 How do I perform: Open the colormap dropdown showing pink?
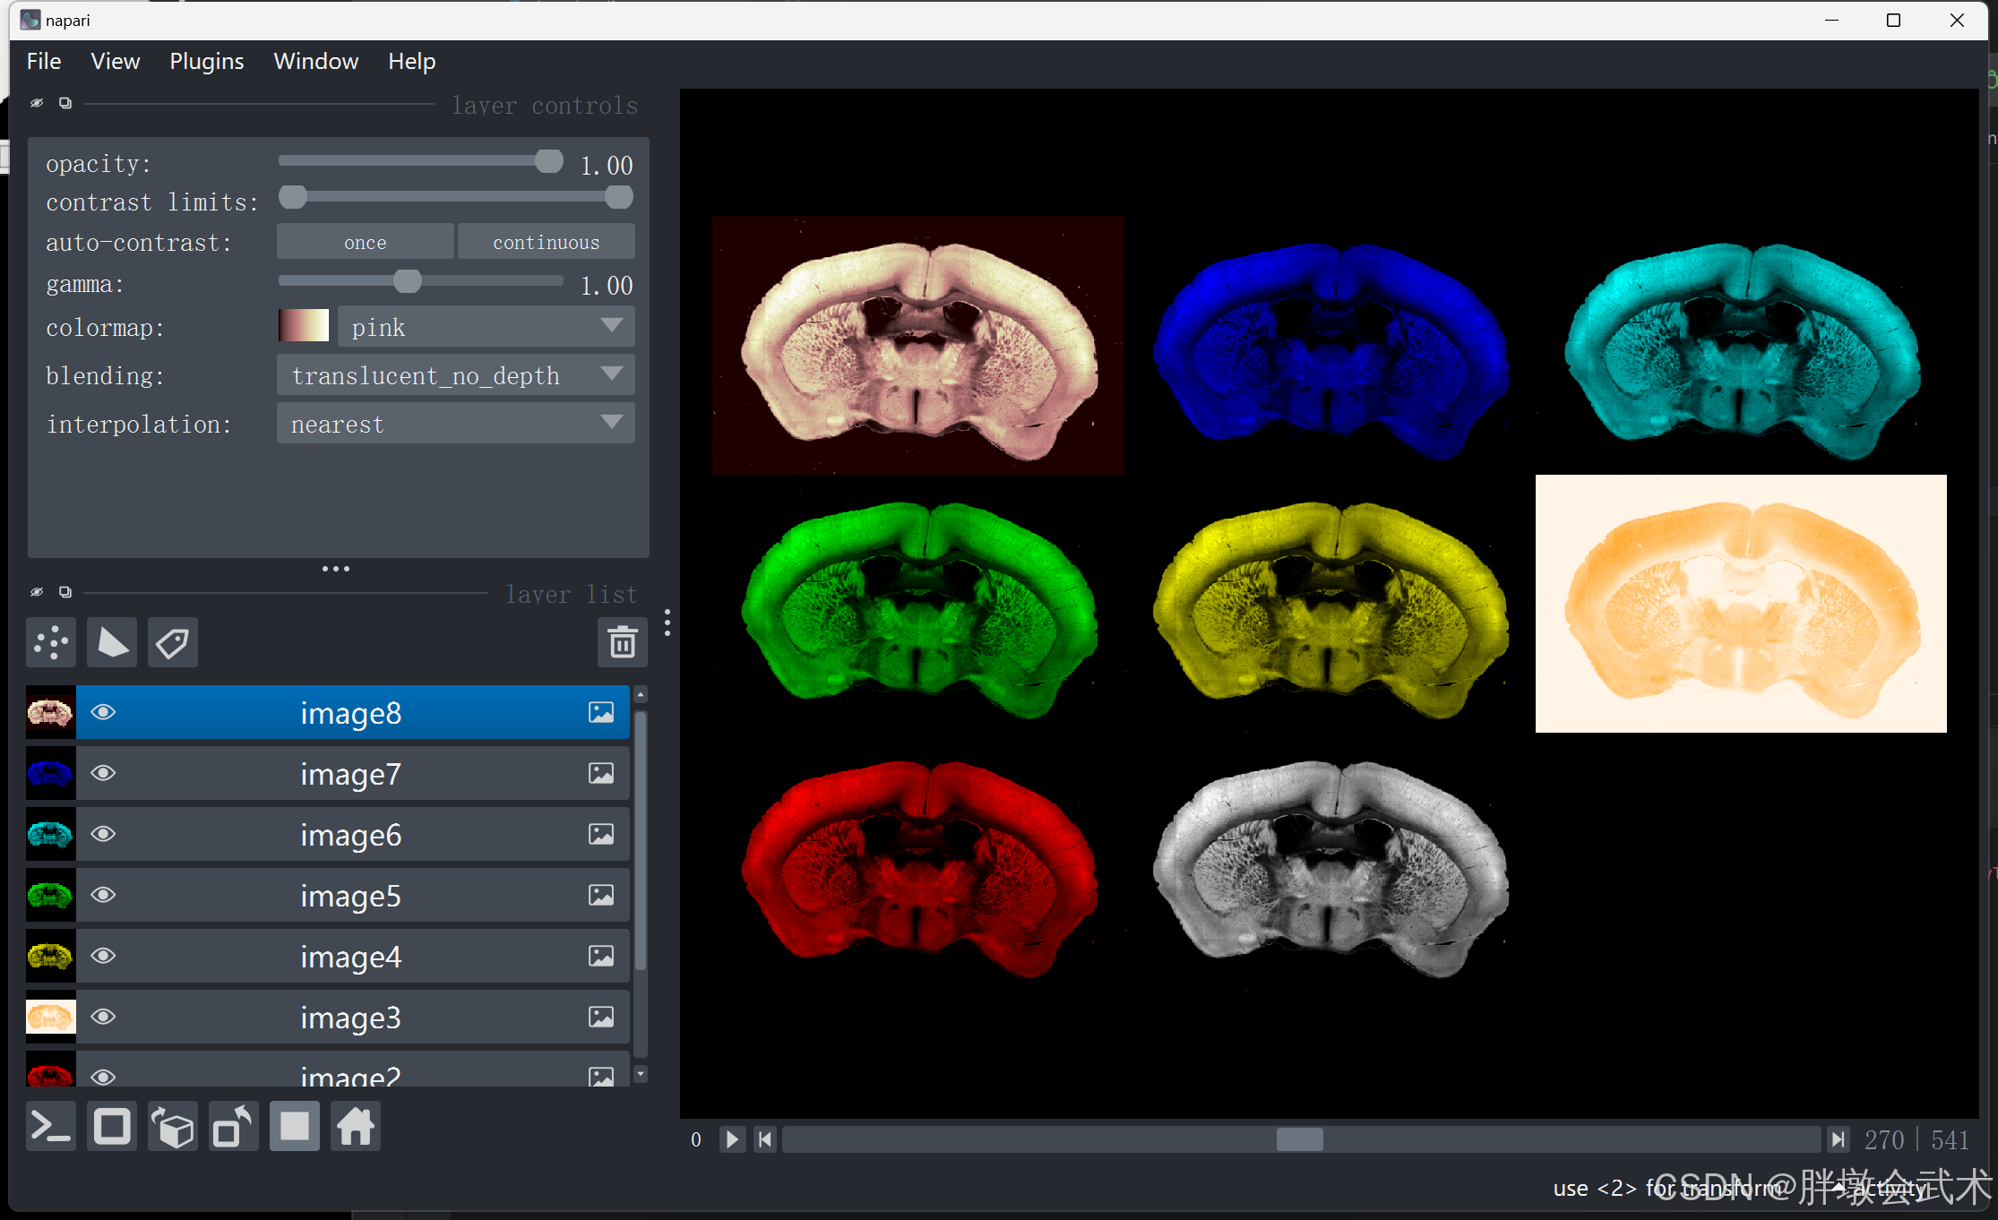click(x=486, y=327)
